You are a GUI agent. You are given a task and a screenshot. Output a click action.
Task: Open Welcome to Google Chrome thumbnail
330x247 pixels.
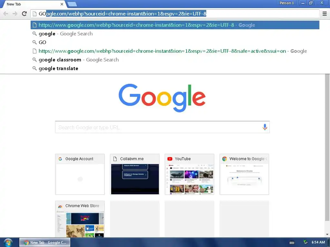point(244,174)
